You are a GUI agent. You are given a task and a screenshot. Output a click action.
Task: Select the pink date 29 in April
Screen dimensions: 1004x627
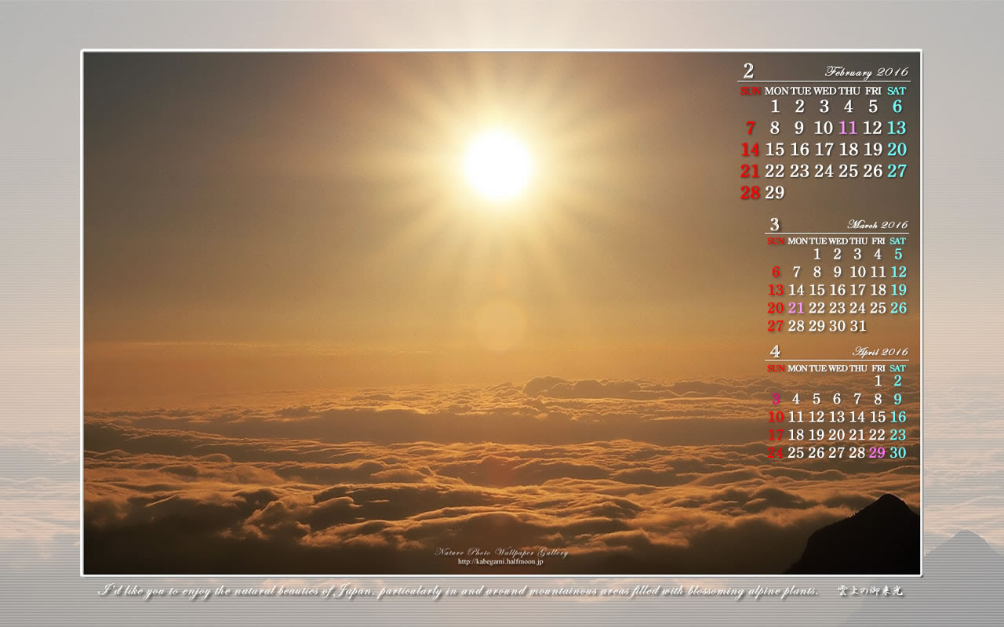877,452
